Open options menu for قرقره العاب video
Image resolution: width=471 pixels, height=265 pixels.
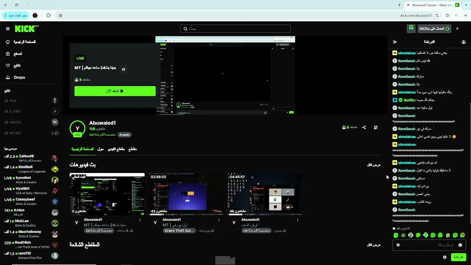pos(298,220)
